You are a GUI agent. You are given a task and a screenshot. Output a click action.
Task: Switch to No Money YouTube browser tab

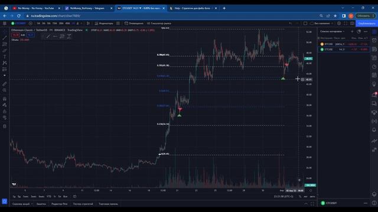click(x=35, y=8)
